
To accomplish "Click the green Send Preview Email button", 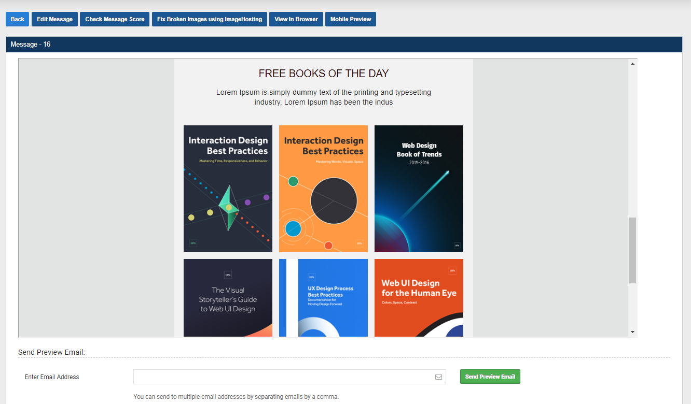I will [490, 377].
